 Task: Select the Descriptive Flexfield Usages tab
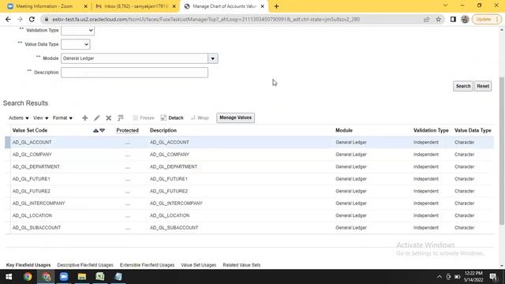click(85, 265)
